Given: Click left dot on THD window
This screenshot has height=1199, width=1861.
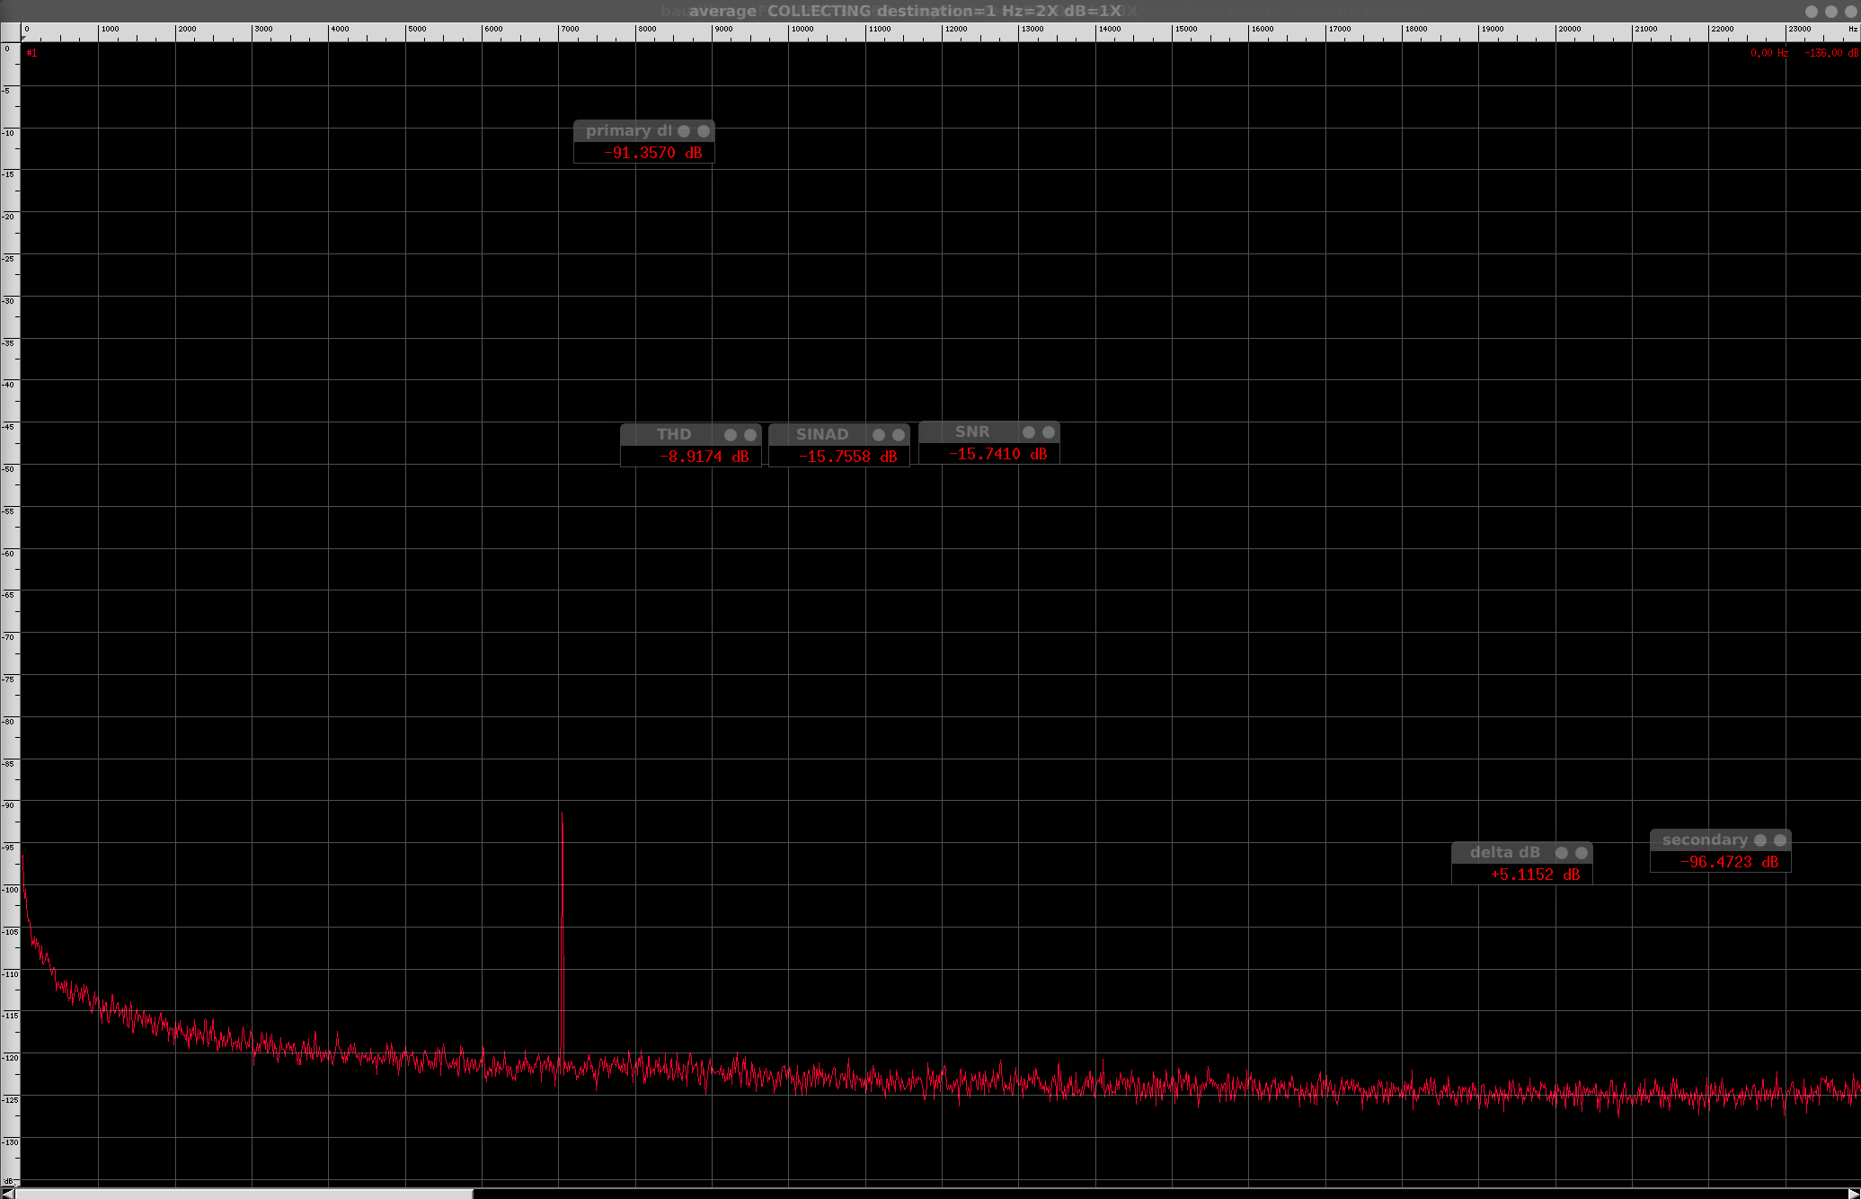Looking at the screenshot, I should pos(731,435).
